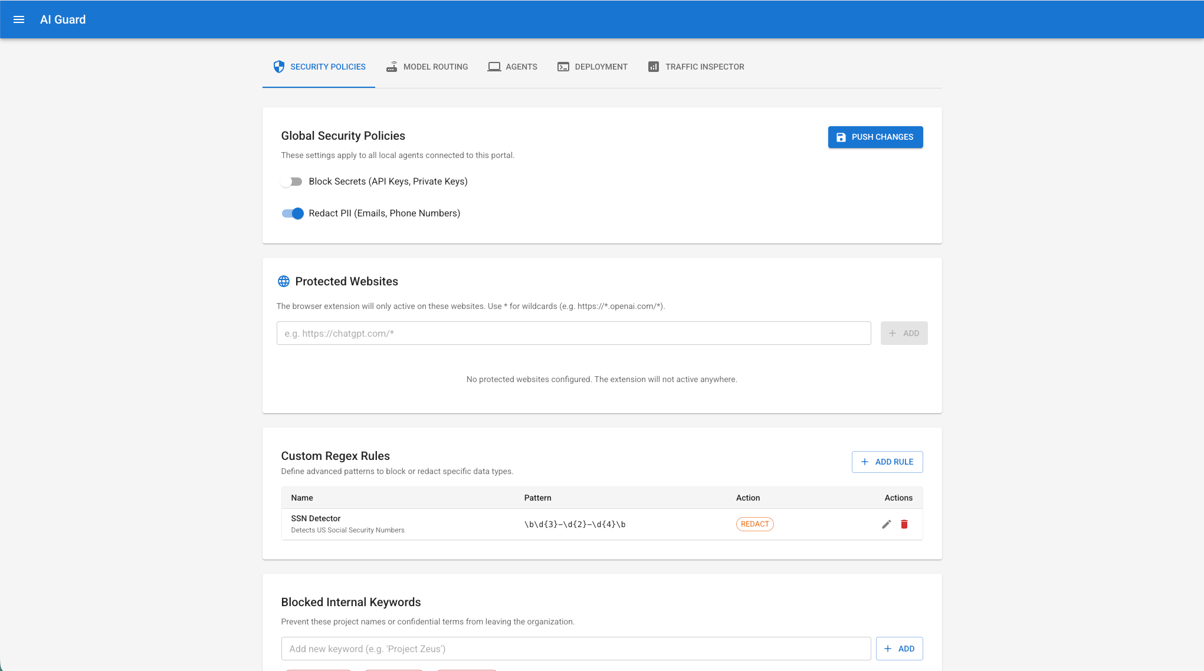Click the terminal icon for Deployment
The height and width of the screenshot is (671, 1204).
coord(563,67)
